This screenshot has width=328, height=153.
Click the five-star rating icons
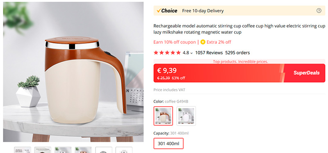coord(167,53)
